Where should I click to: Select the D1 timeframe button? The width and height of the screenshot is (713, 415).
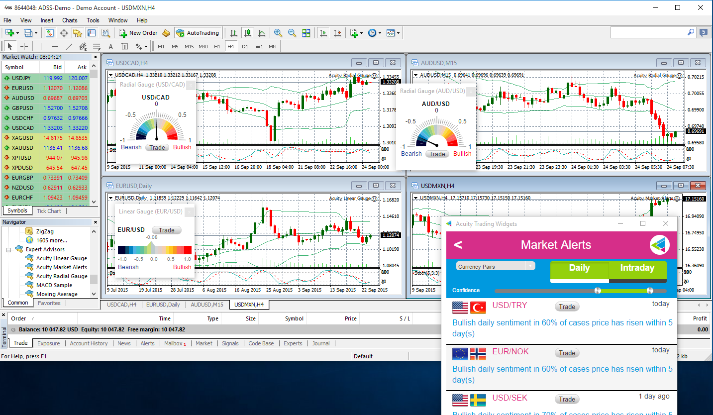(245, 46)
